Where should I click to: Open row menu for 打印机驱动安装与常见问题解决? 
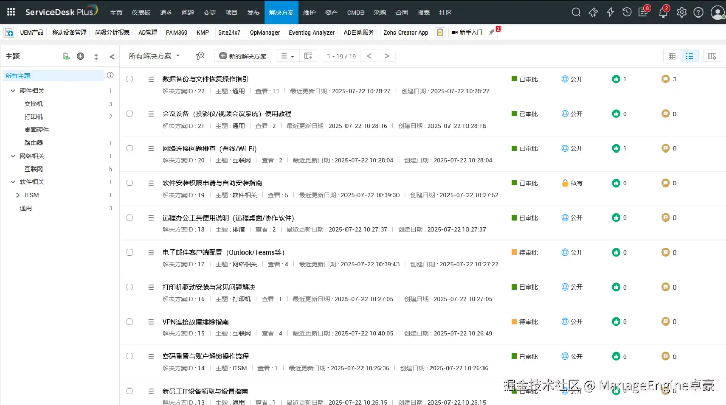(151, 287)
